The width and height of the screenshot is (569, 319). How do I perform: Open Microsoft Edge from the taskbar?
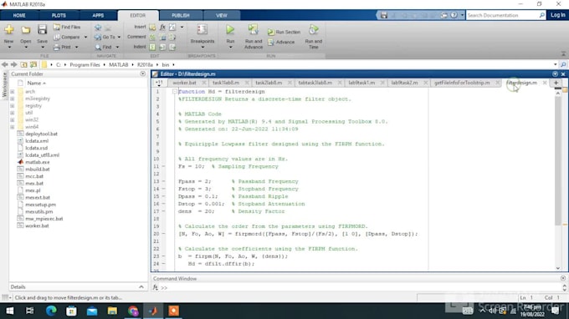[x=51, y=311]
